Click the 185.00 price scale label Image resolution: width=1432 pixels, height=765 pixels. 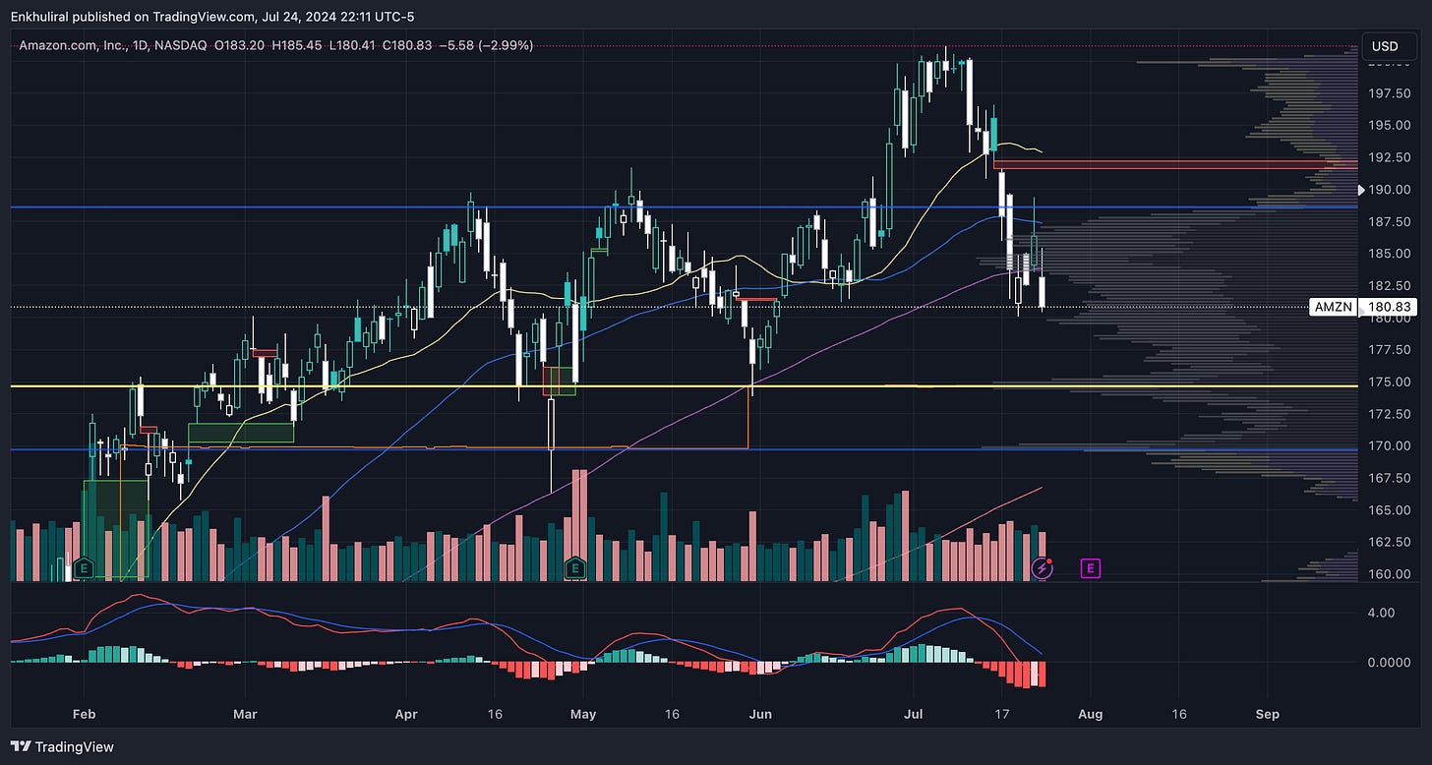click(1389, 254)
